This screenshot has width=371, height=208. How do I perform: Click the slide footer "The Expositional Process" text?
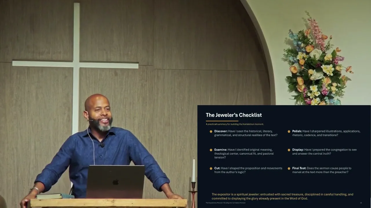coord(225,203)
